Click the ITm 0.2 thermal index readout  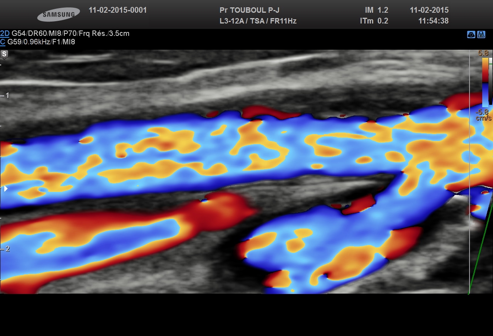374,21
